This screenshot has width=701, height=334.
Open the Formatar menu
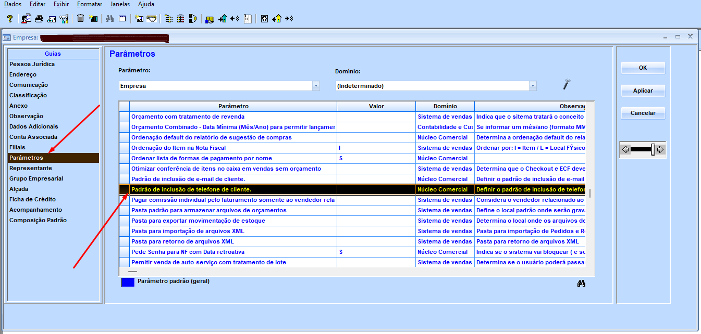point(89,4)
